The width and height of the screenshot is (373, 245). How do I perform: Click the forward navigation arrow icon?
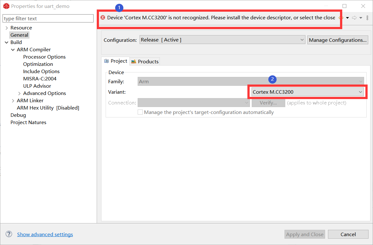[x=355, y=17]
